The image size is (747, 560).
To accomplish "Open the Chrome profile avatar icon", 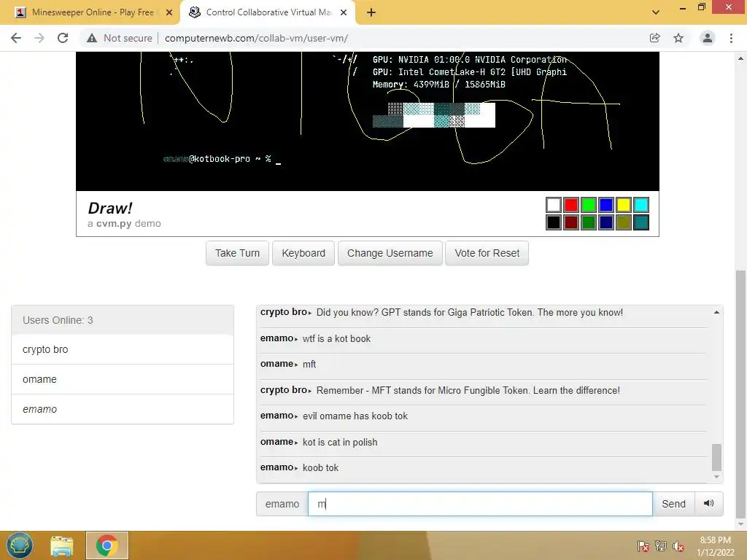I will (708, 38).
